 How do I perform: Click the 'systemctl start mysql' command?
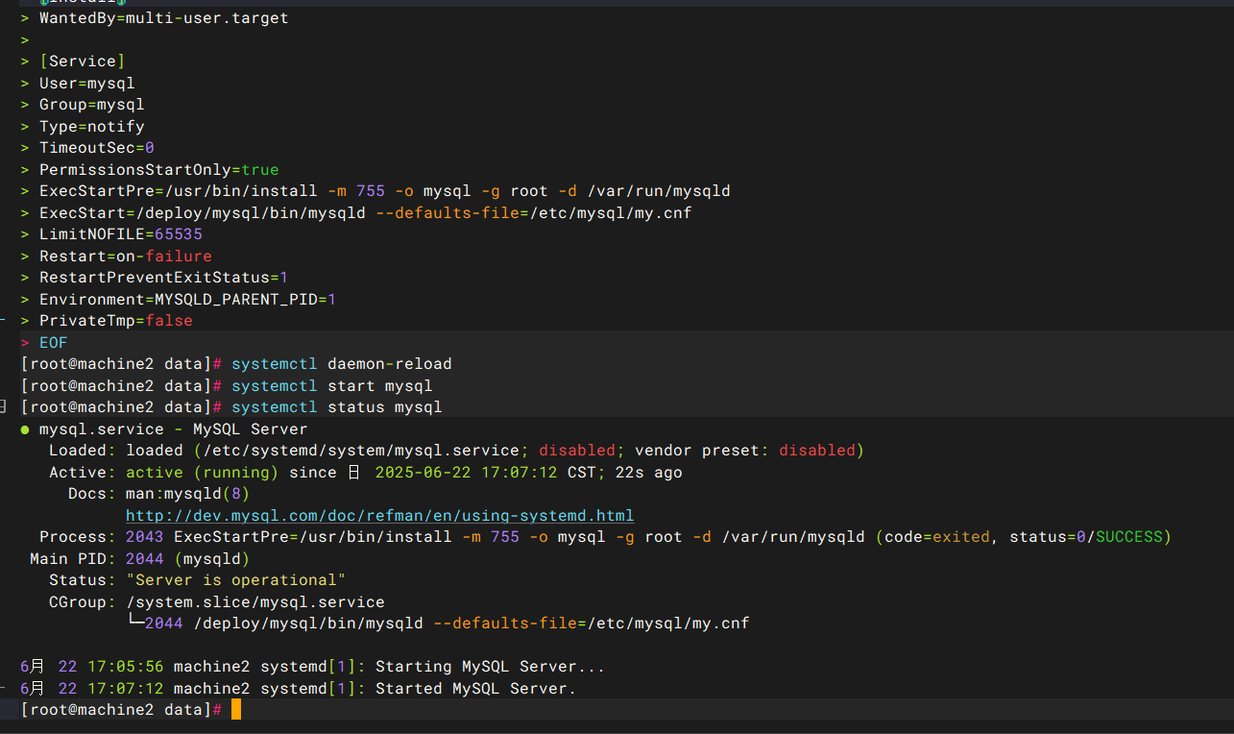click(331, 386)
